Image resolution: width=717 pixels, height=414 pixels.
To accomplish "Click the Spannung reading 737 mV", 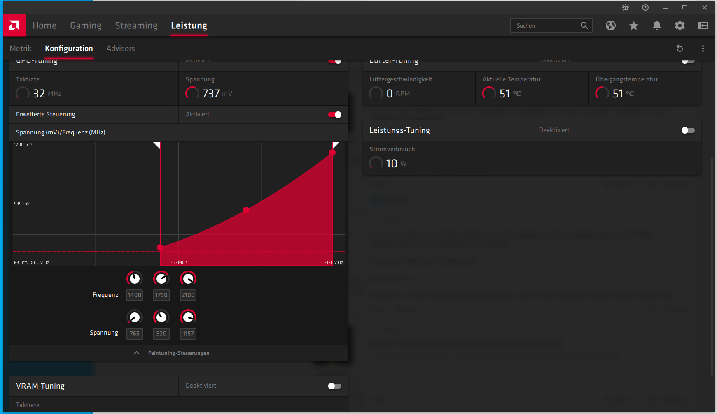I will tap(217, 94).
